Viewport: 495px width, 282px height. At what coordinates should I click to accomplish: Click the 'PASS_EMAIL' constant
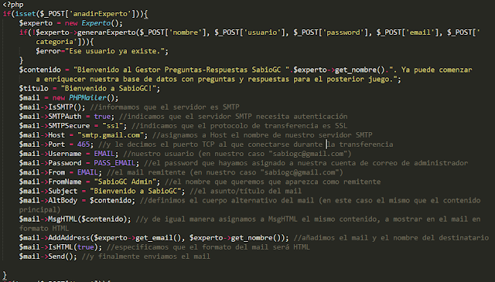(x=114, y=163)
